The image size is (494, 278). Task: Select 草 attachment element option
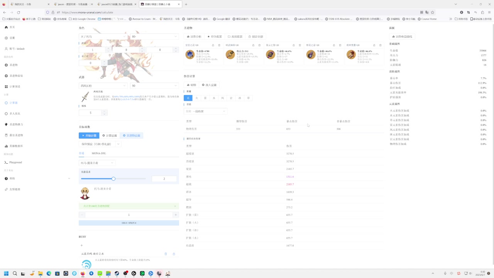pos(249,98)
